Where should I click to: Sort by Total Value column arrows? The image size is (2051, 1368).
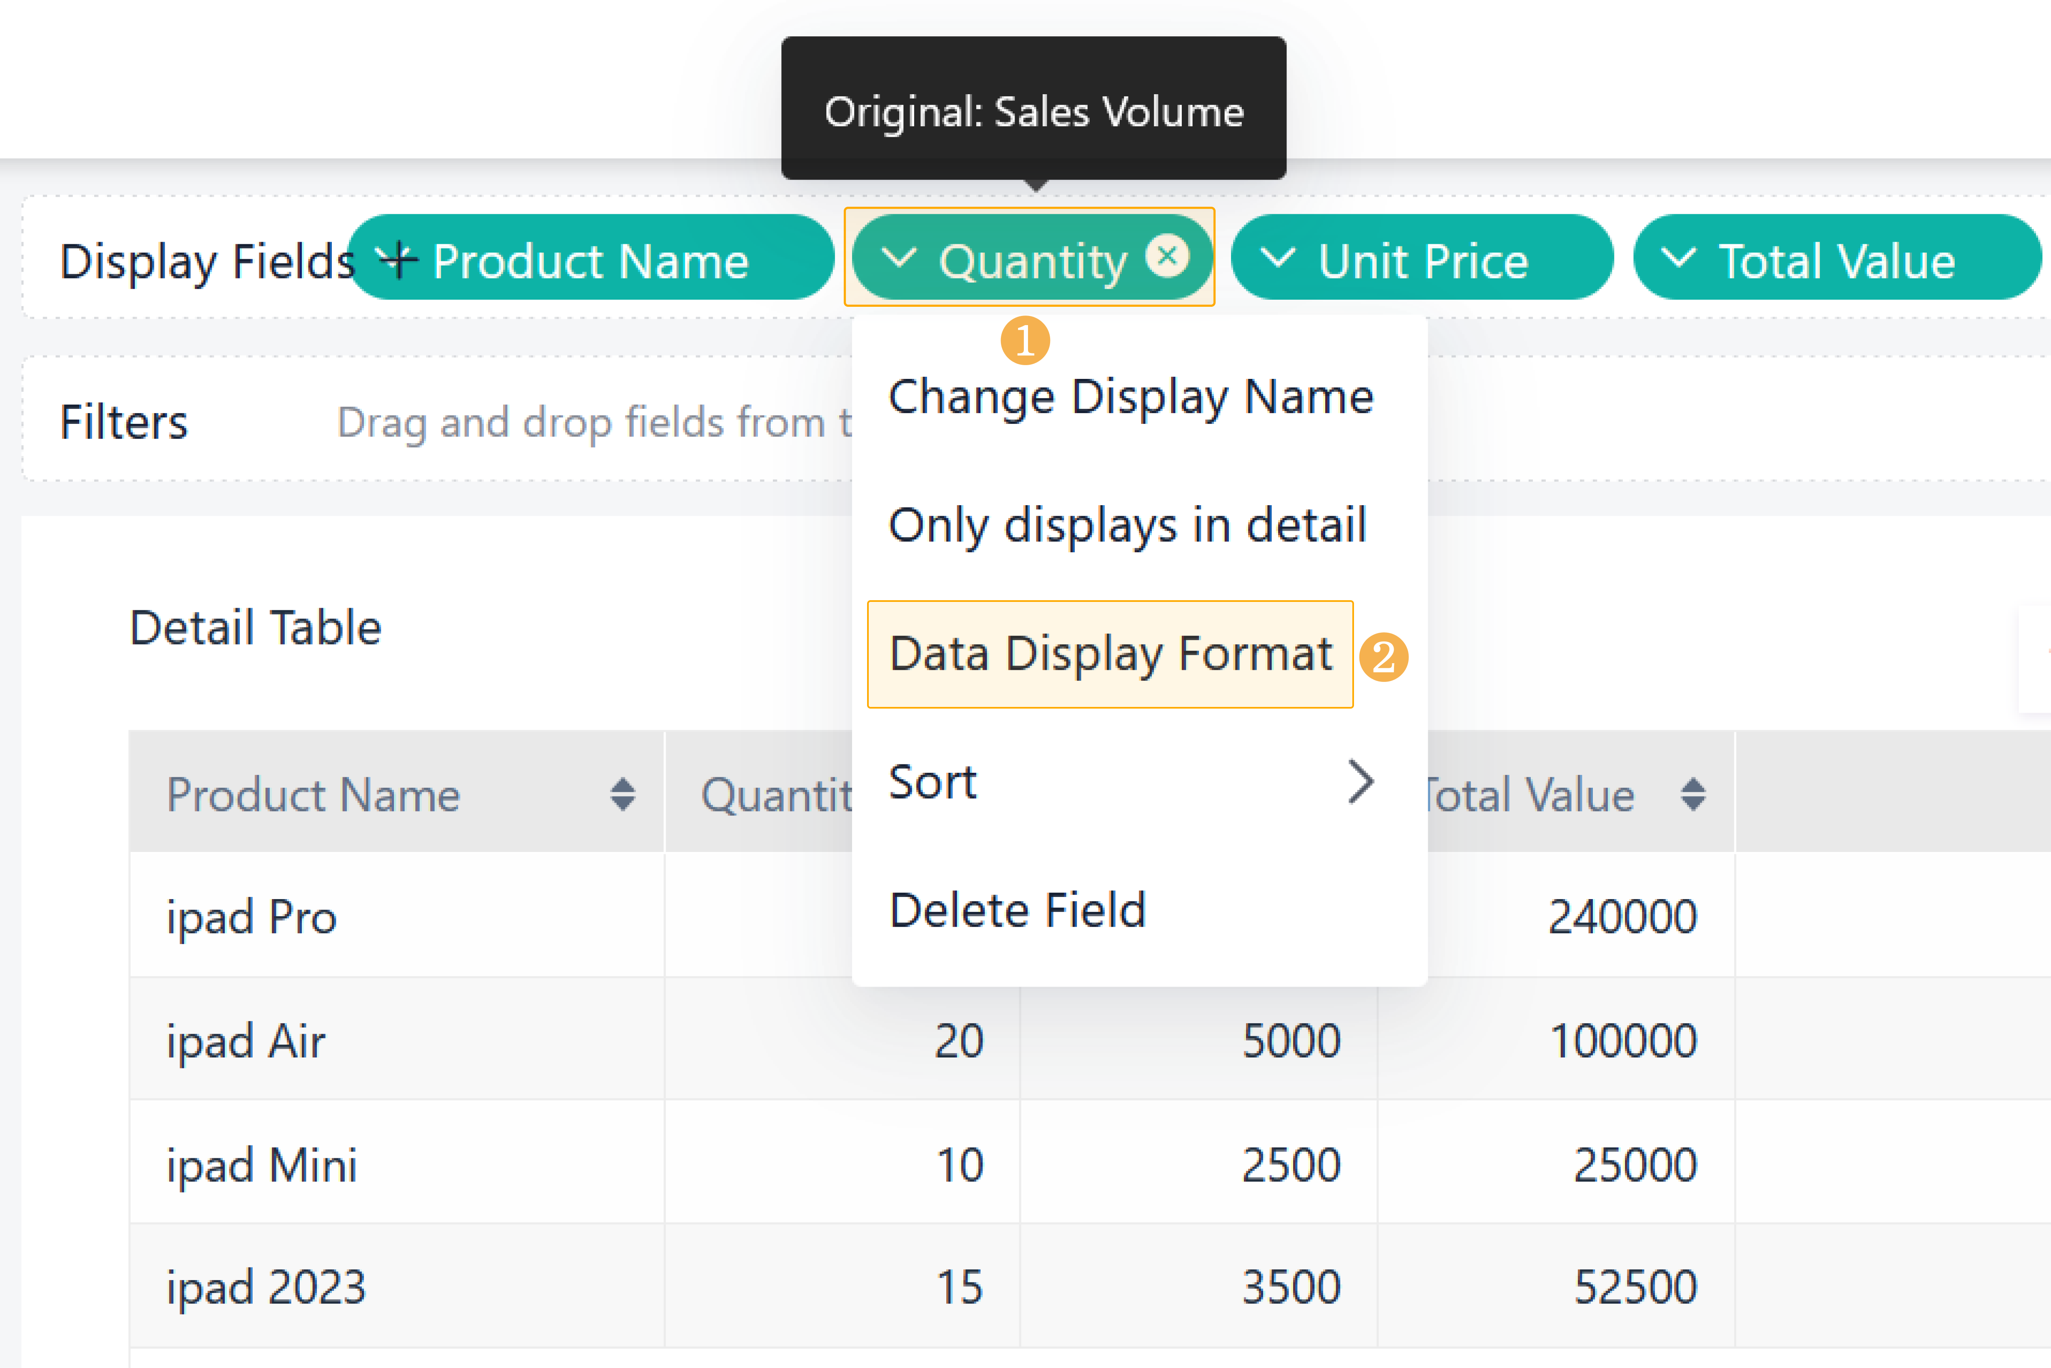point(1692,794)
